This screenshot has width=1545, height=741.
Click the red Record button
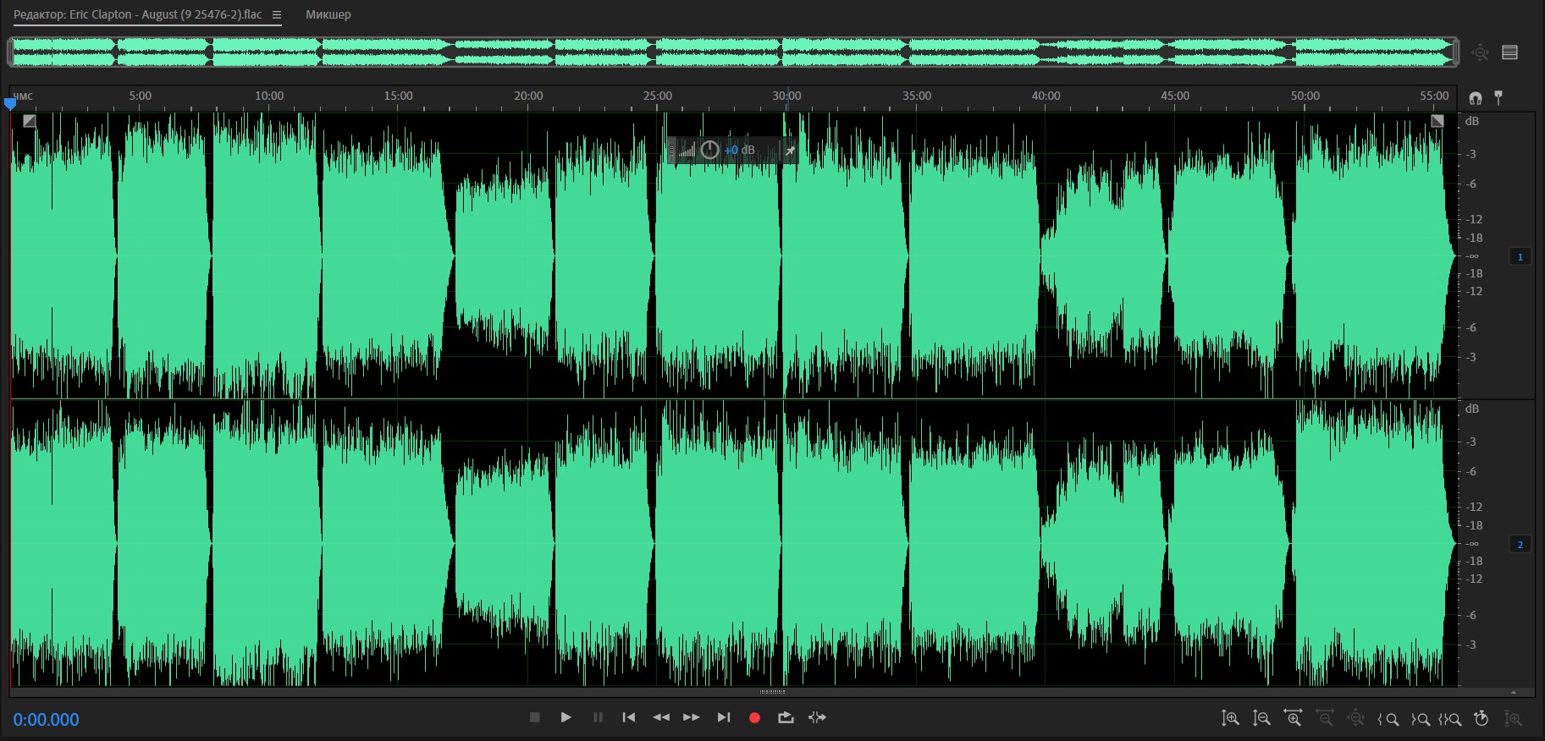754,717
